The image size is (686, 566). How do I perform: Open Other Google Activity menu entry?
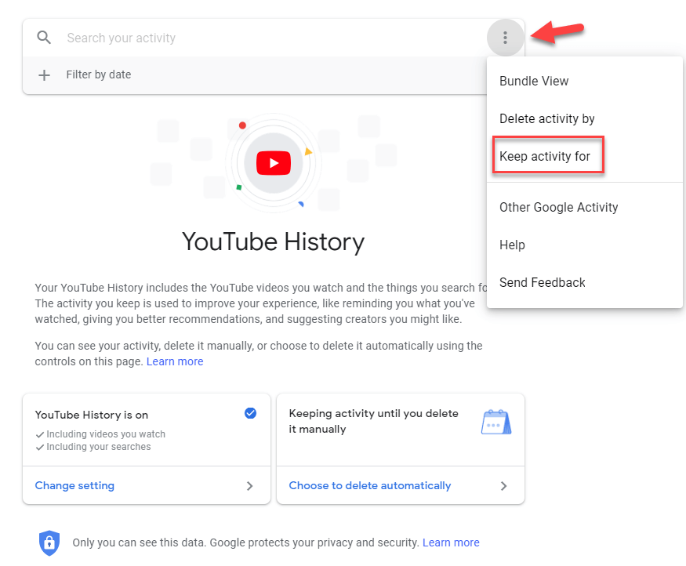coord(585,207)
